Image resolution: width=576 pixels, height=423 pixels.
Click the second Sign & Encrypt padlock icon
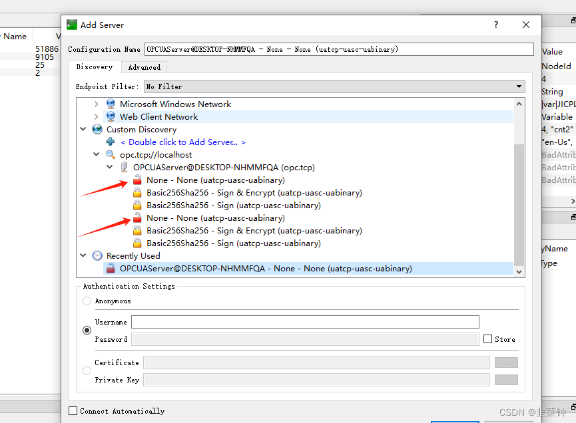(x=137, y=230)
